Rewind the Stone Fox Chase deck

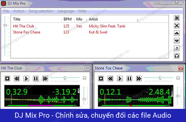click(x=110, y=79)
